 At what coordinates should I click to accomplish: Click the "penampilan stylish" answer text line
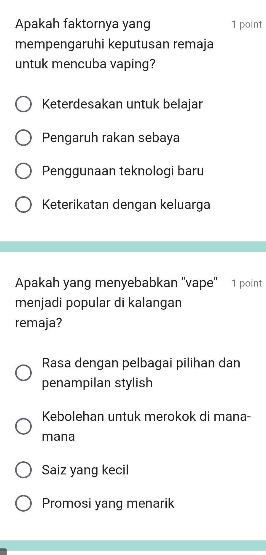click(x=97, y=383)
